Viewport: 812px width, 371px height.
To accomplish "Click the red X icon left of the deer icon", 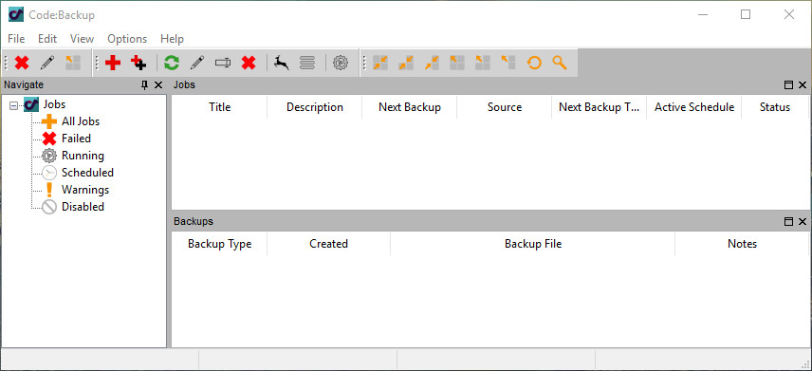I will [x=249, y=64].
